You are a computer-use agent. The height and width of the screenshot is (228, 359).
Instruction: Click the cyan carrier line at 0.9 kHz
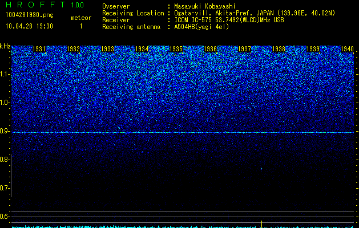tap(183, 133)
